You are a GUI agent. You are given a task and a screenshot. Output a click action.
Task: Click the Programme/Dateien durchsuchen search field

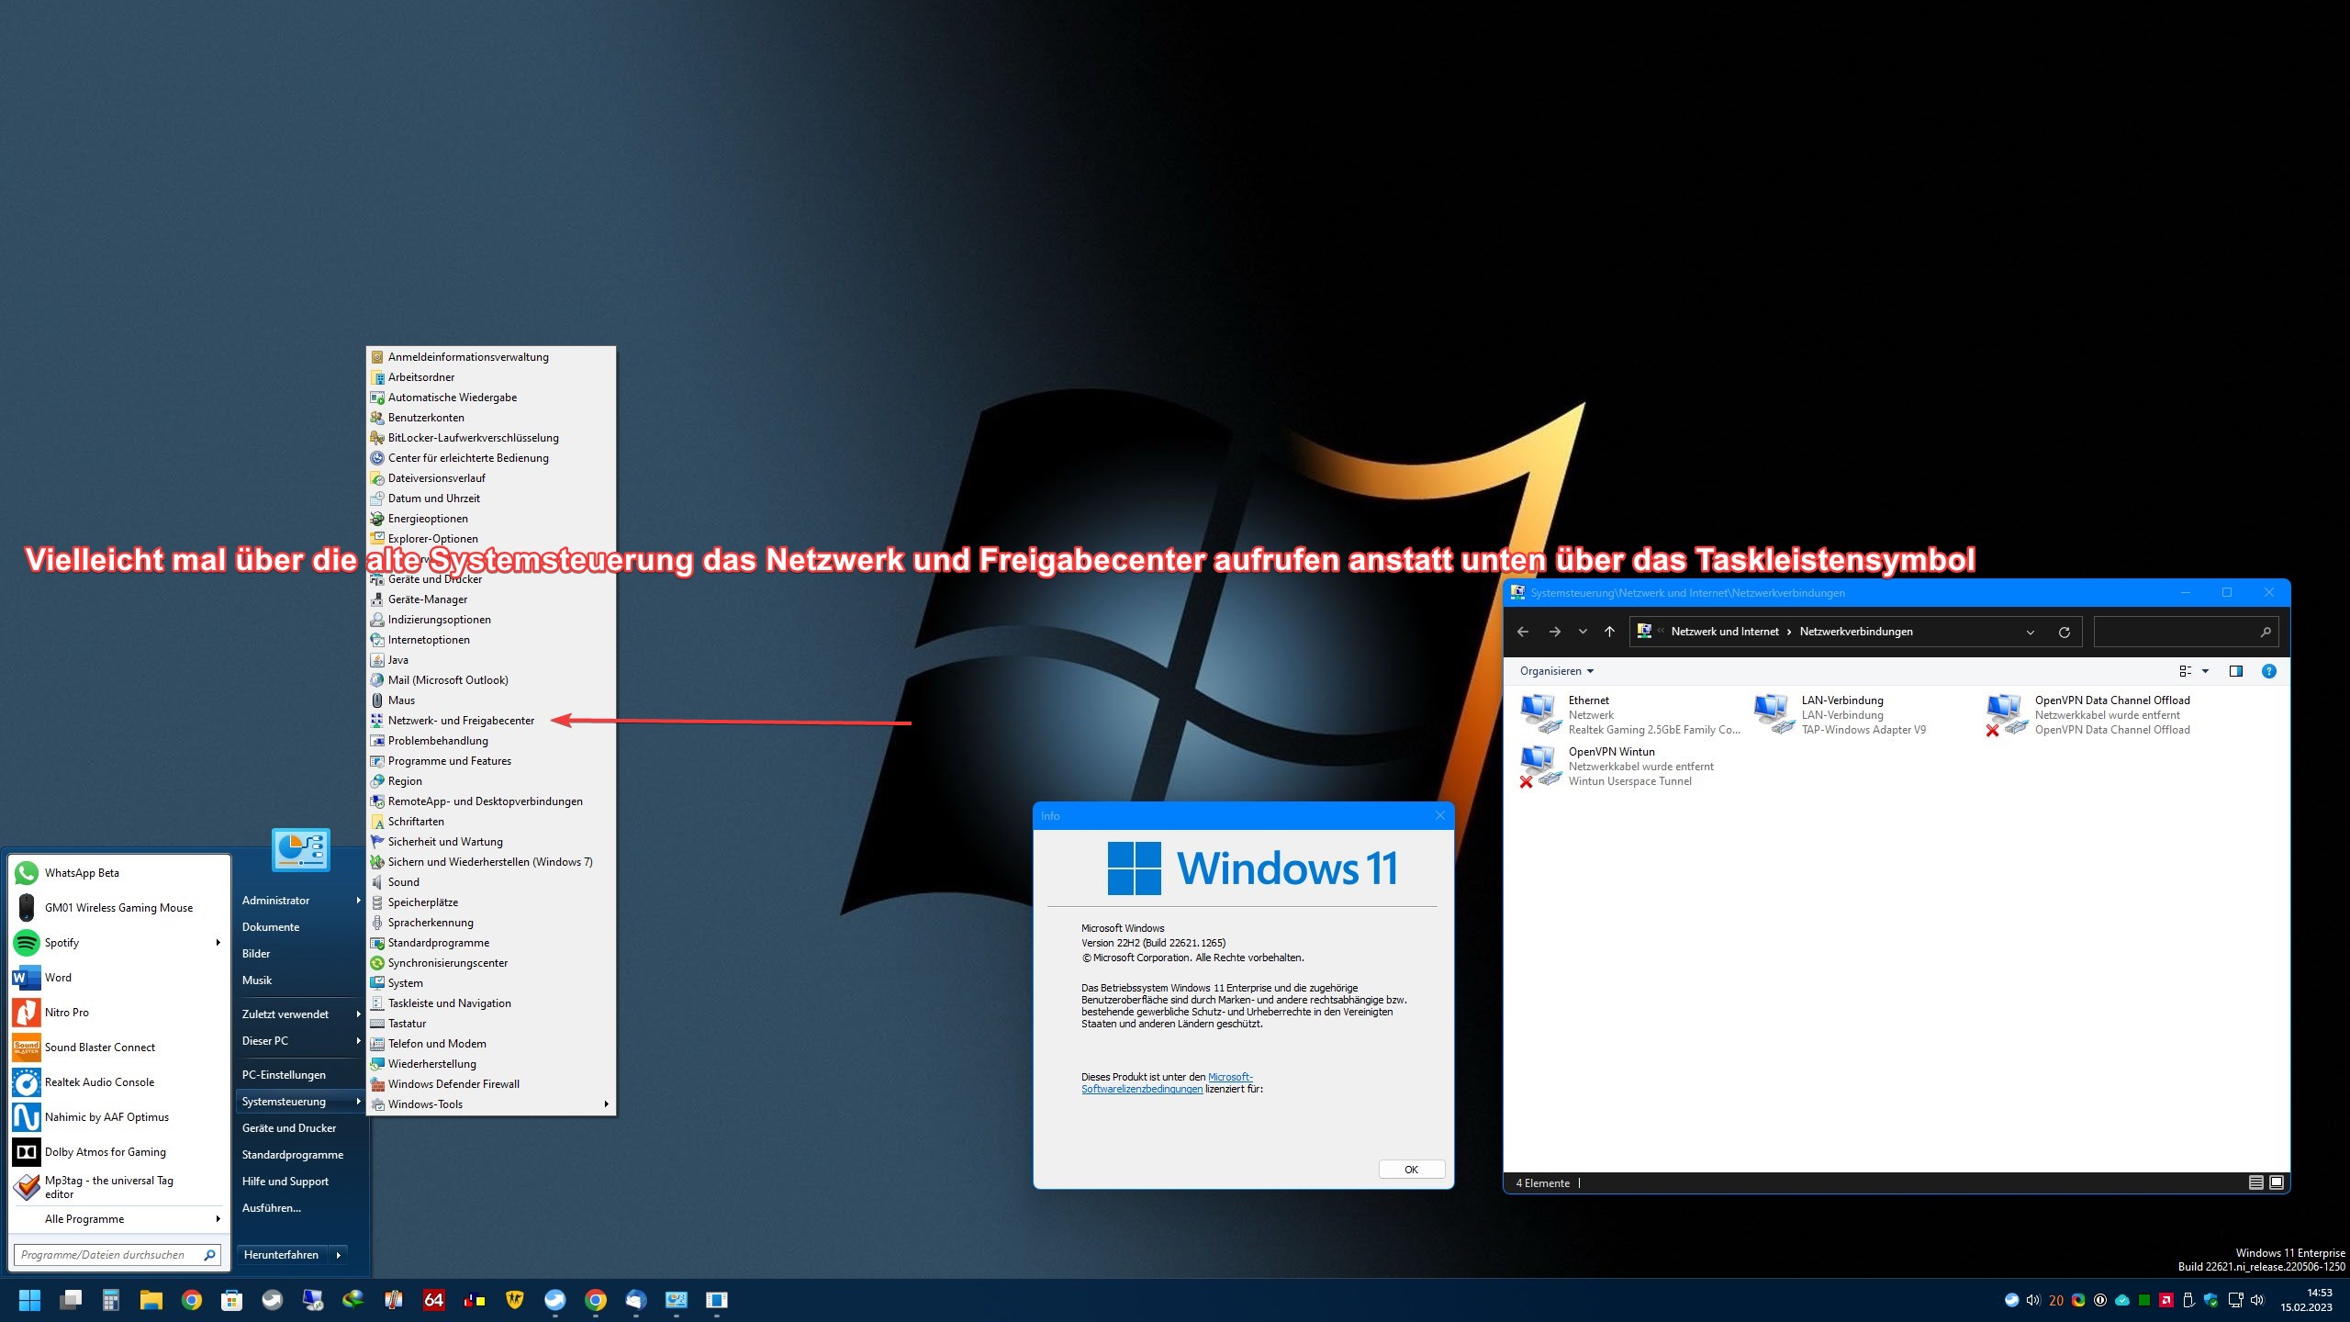coord(117,1255)
